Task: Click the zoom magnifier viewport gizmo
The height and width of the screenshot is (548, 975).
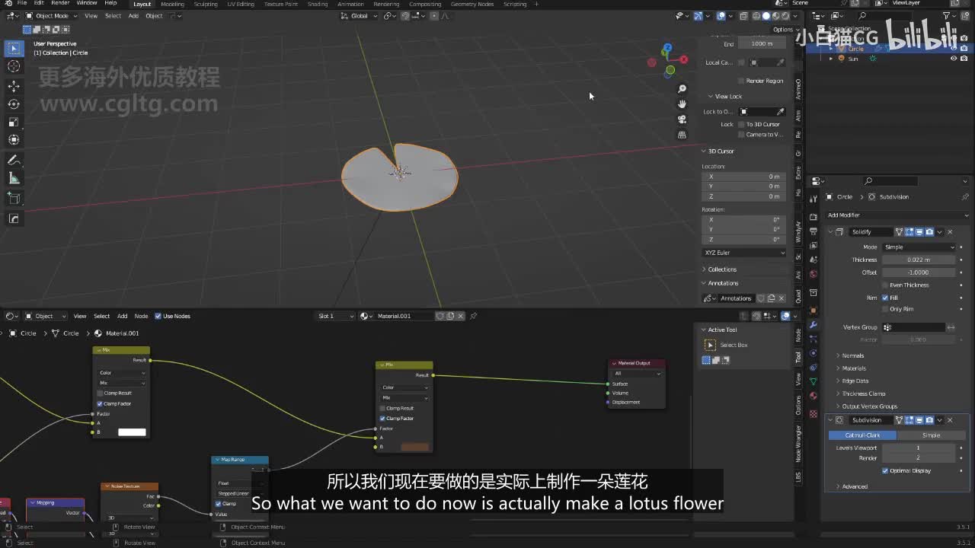Action: 682,89
